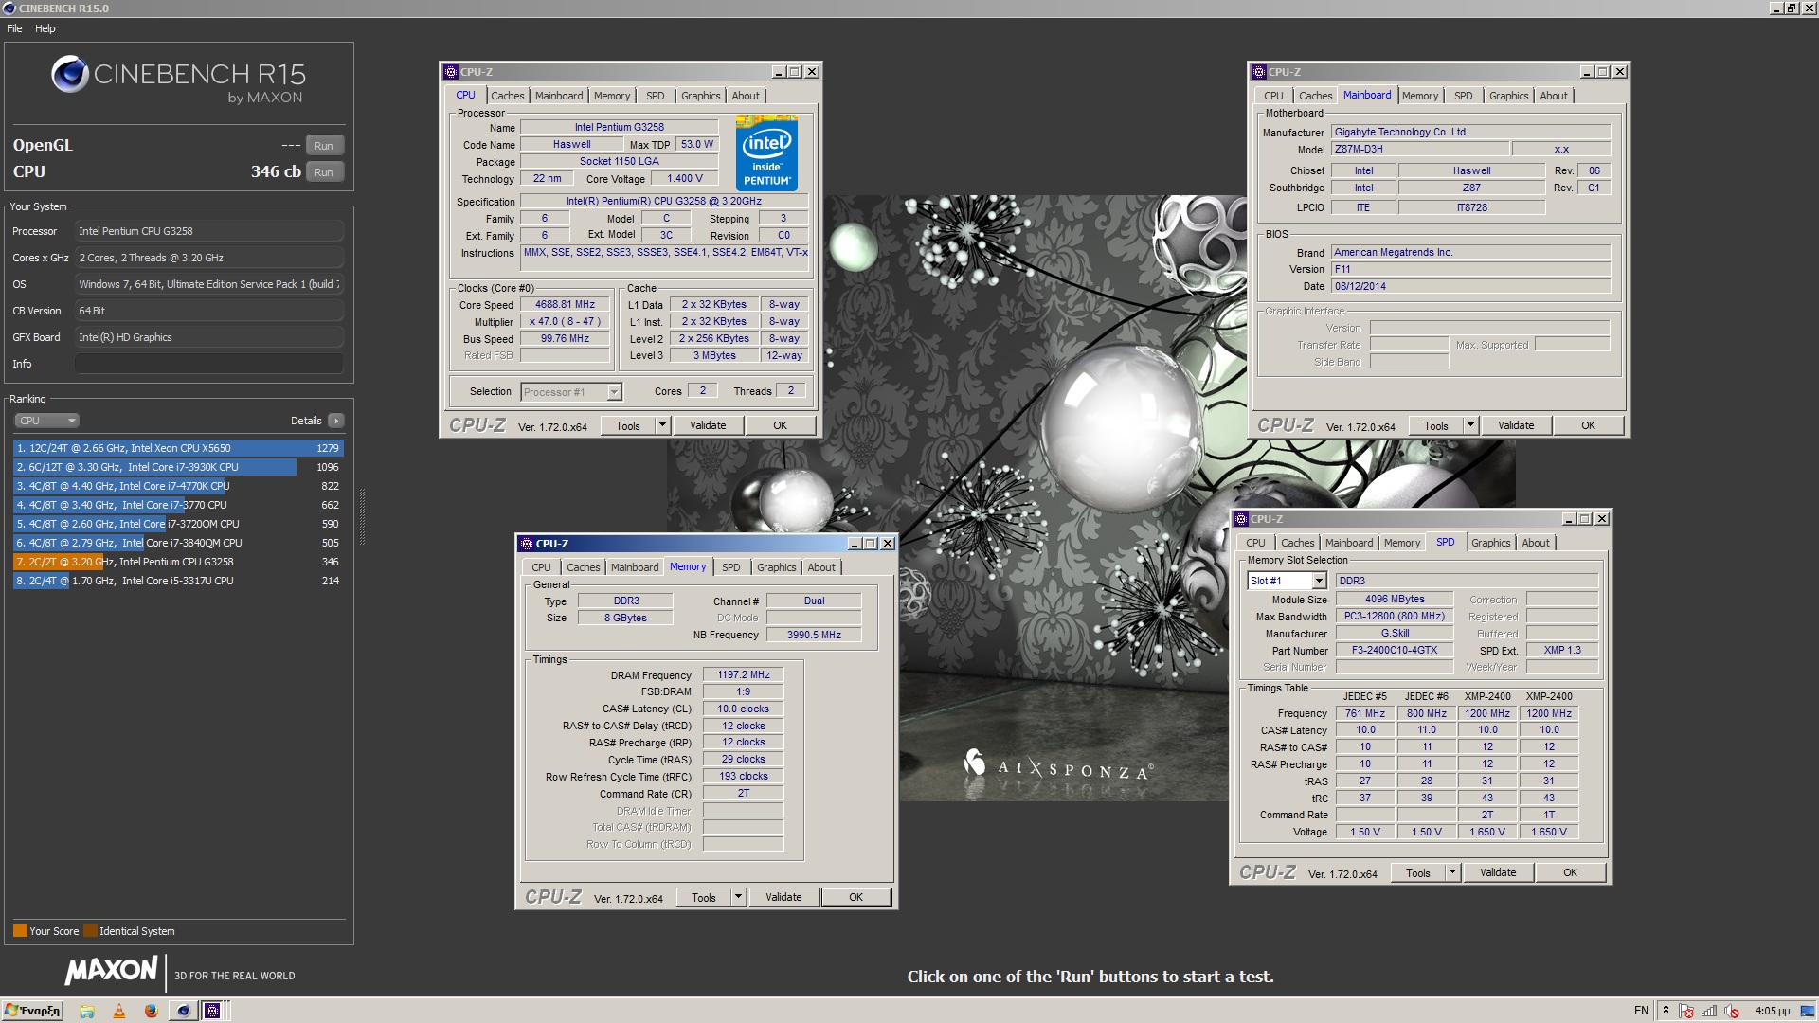Viewport: 1819px width, 1023px height.
Task: Click DRAM Frequency value 1197.2 MHz
Action: point(744,675)
